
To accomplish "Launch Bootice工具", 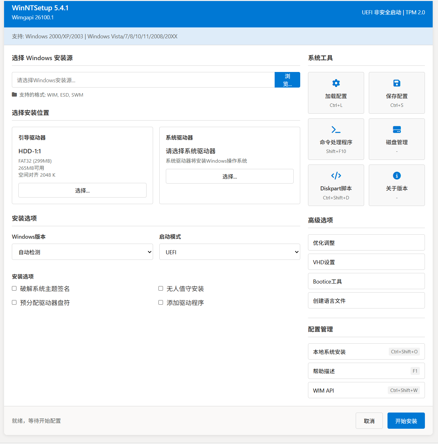I will (366, 281).
